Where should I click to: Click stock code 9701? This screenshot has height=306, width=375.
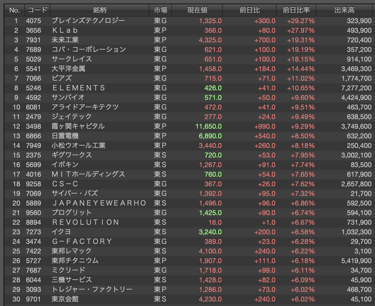[x=33, y=299]
